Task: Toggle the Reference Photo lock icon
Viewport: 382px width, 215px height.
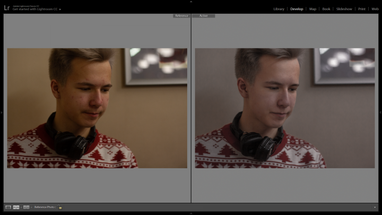Action: 60,207
